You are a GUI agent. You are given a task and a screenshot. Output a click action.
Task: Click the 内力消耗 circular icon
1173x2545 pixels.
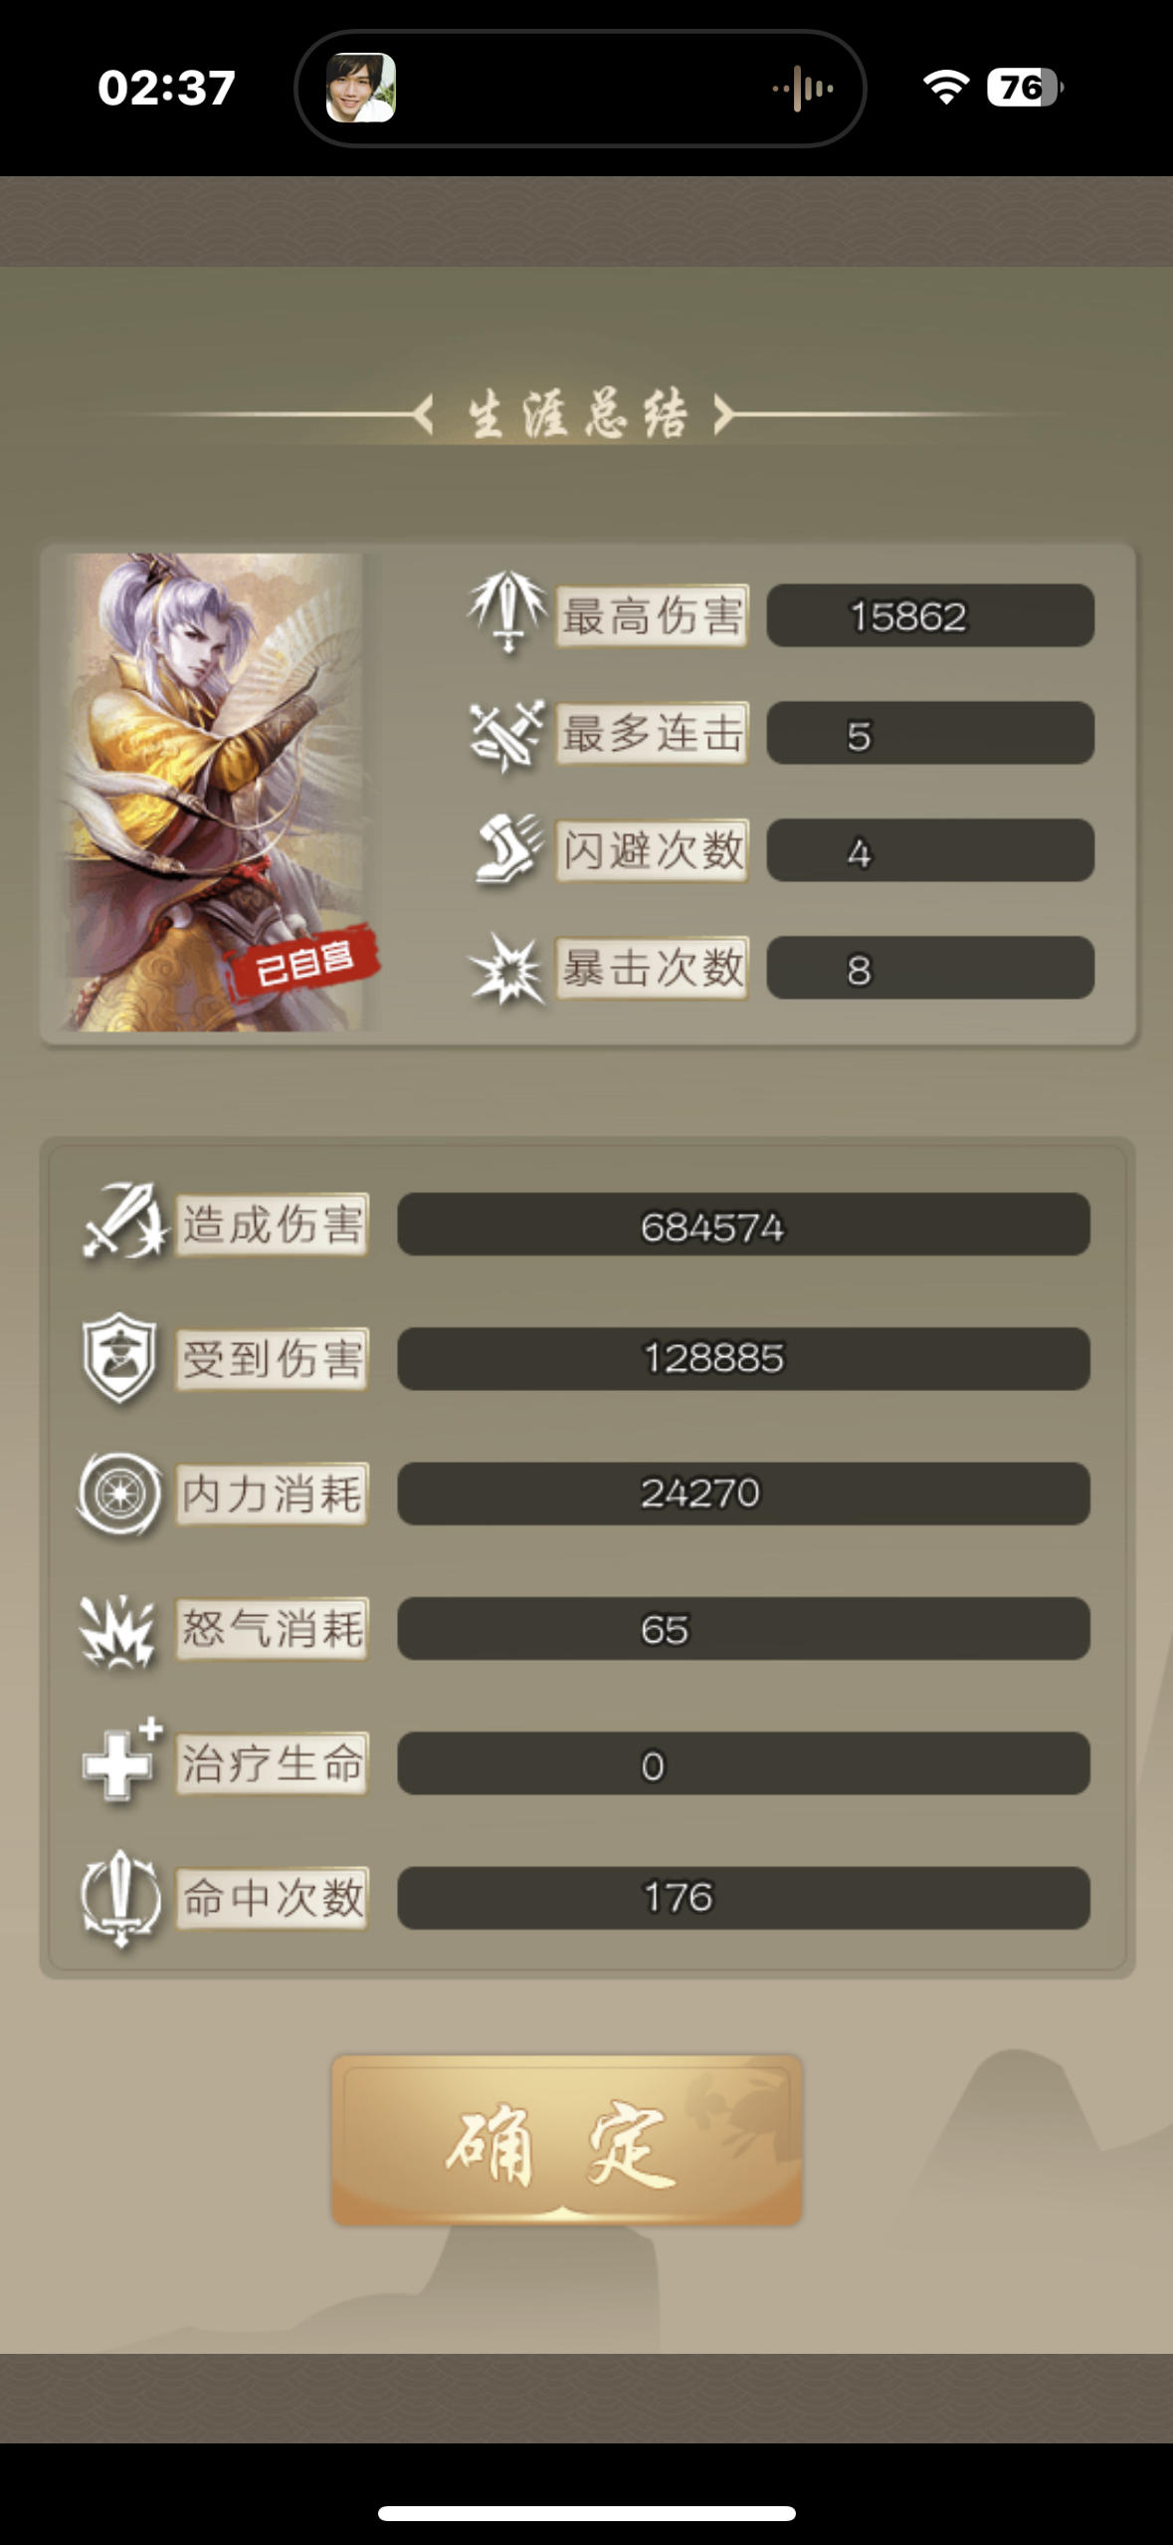pyautogui.click(x=119, y=1494)
